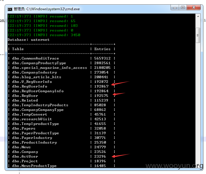The width and height of the screenshot is (206, 174).
Task: Click the row dbo.CommonAuditTrace
Action: pyautogui.click(x=62, y=58)
